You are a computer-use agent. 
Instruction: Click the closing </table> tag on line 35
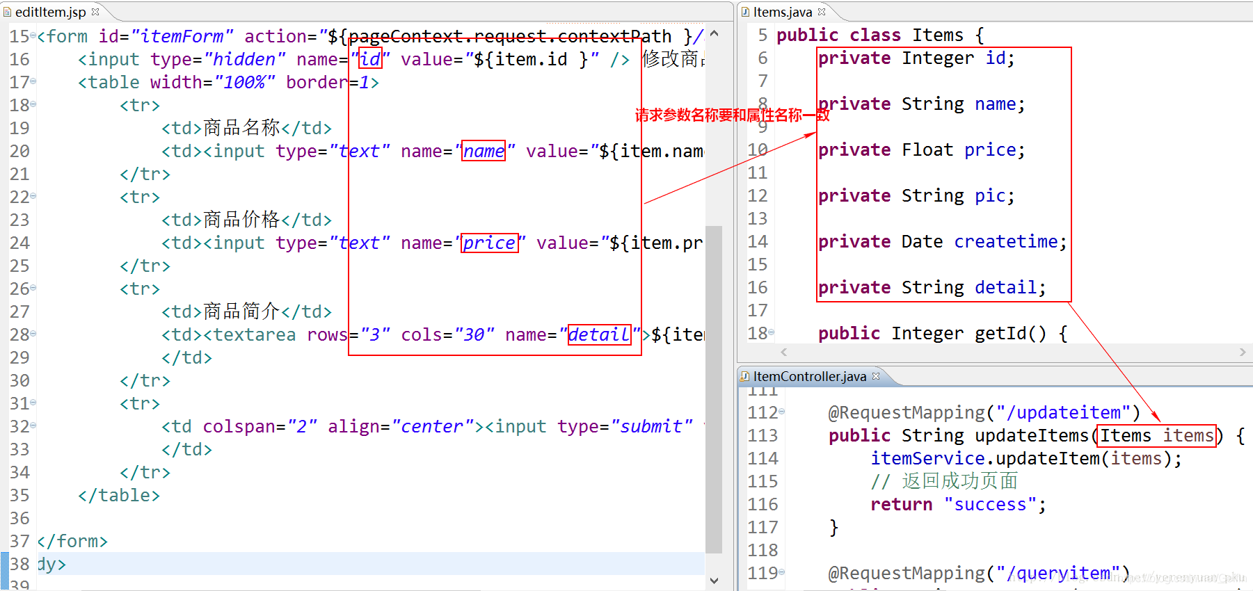[119, 495]
